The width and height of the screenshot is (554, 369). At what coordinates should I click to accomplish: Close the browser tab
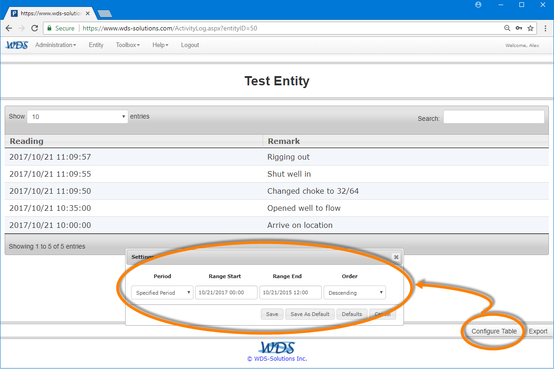pyautogui.click(x=88, y=13)
